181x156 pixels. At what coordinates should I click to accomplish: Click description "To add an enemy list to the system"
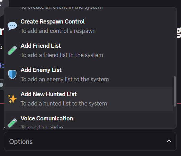(x=65, y=80)
